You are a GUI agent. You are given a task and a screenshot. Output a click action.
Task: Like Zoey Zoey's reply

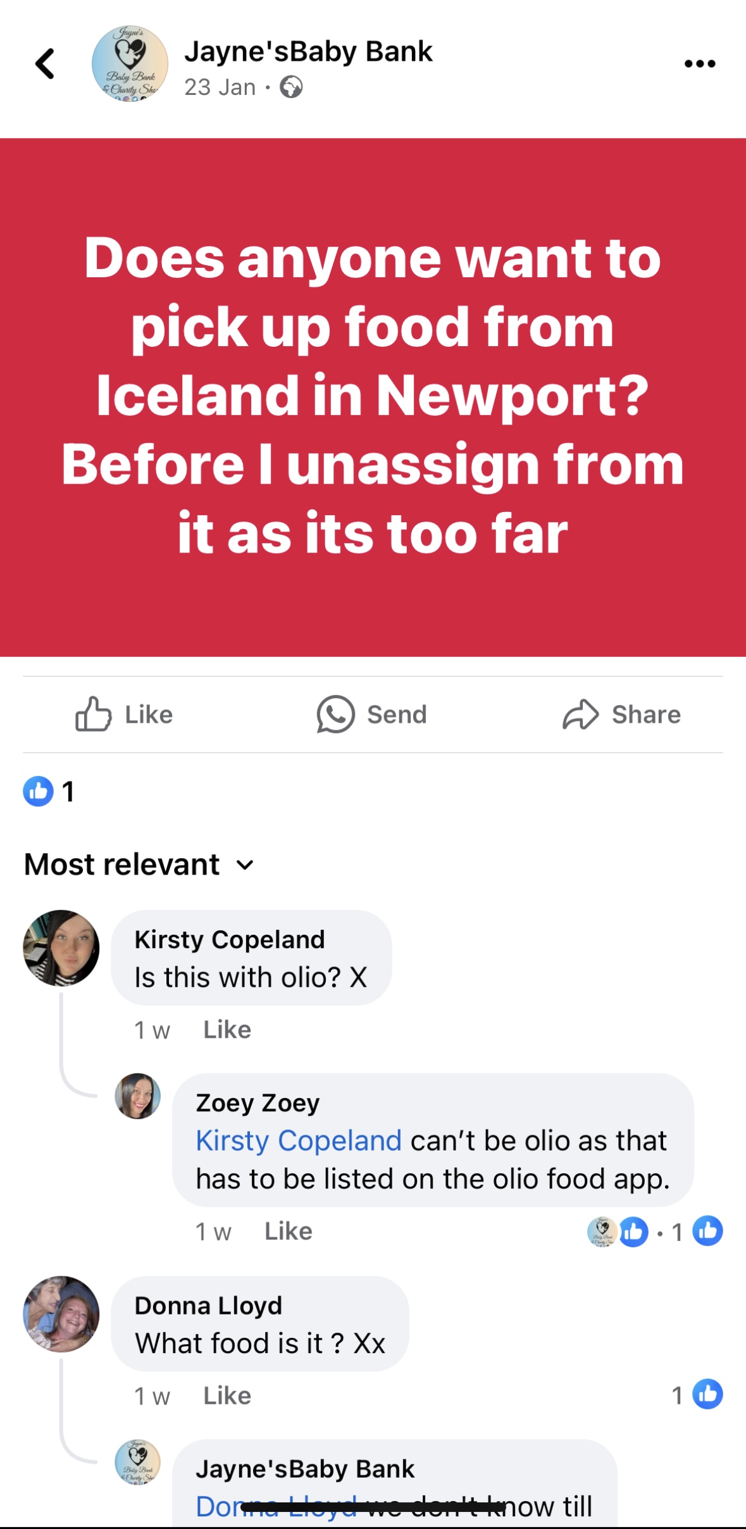click(x=288, y=1231)
